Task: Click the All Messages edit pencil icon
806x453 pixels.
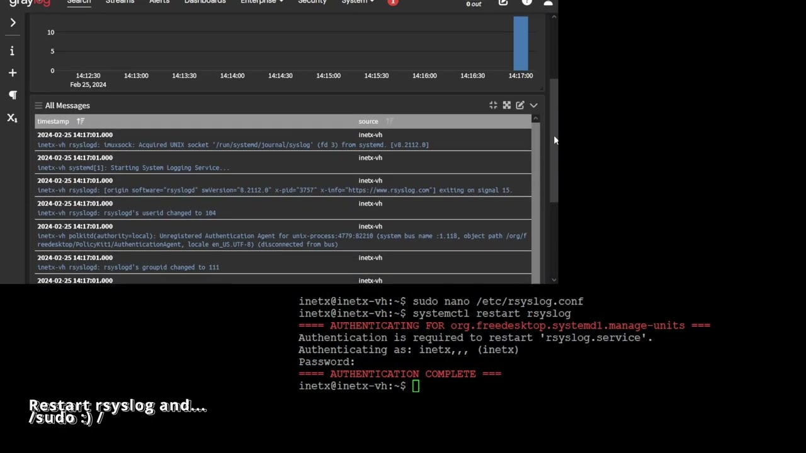Action: pyautogui.click(x=520, y=105)
